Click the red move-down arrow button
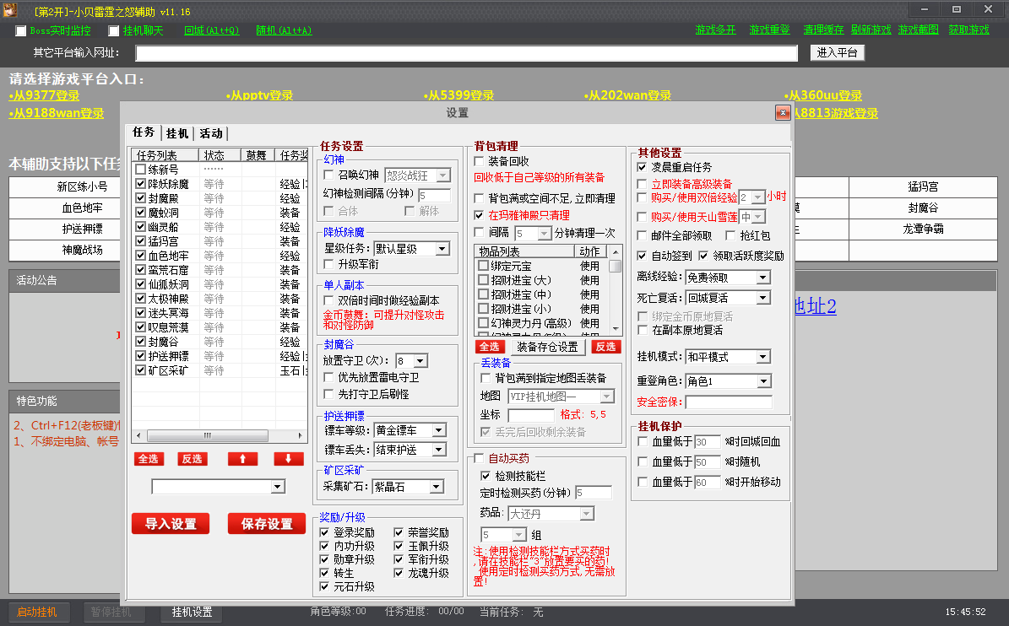 point(289,459)
